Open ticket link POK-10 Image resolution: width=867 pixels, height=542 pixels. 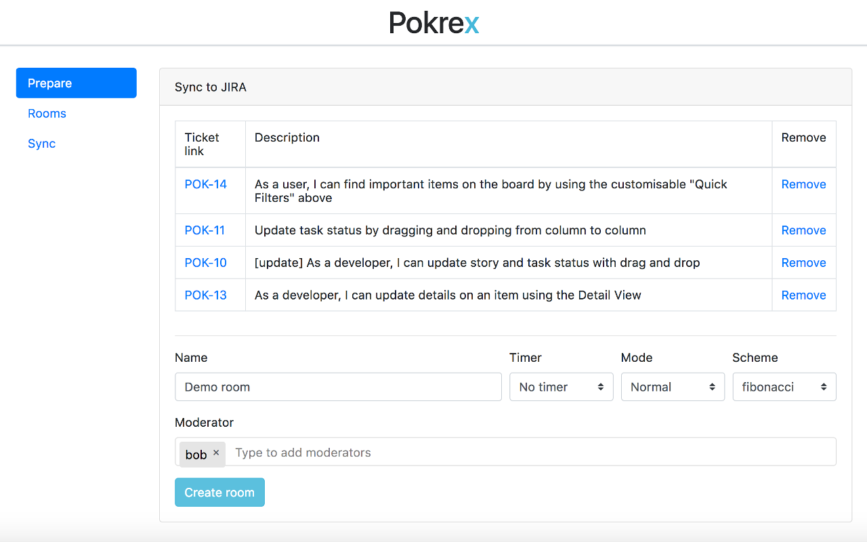pyautogui.click(x=206, y=263)
